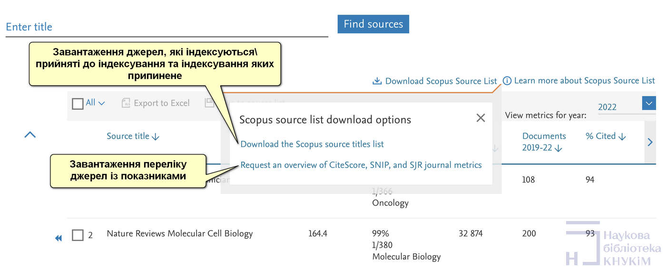Click the double left arrow beside row 2
The width and height of the screenshot is (666, 270).
(59, 238)
